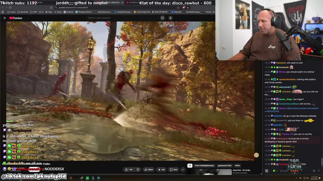Open spankydoodledo's chat username

[x=287, y=79]
